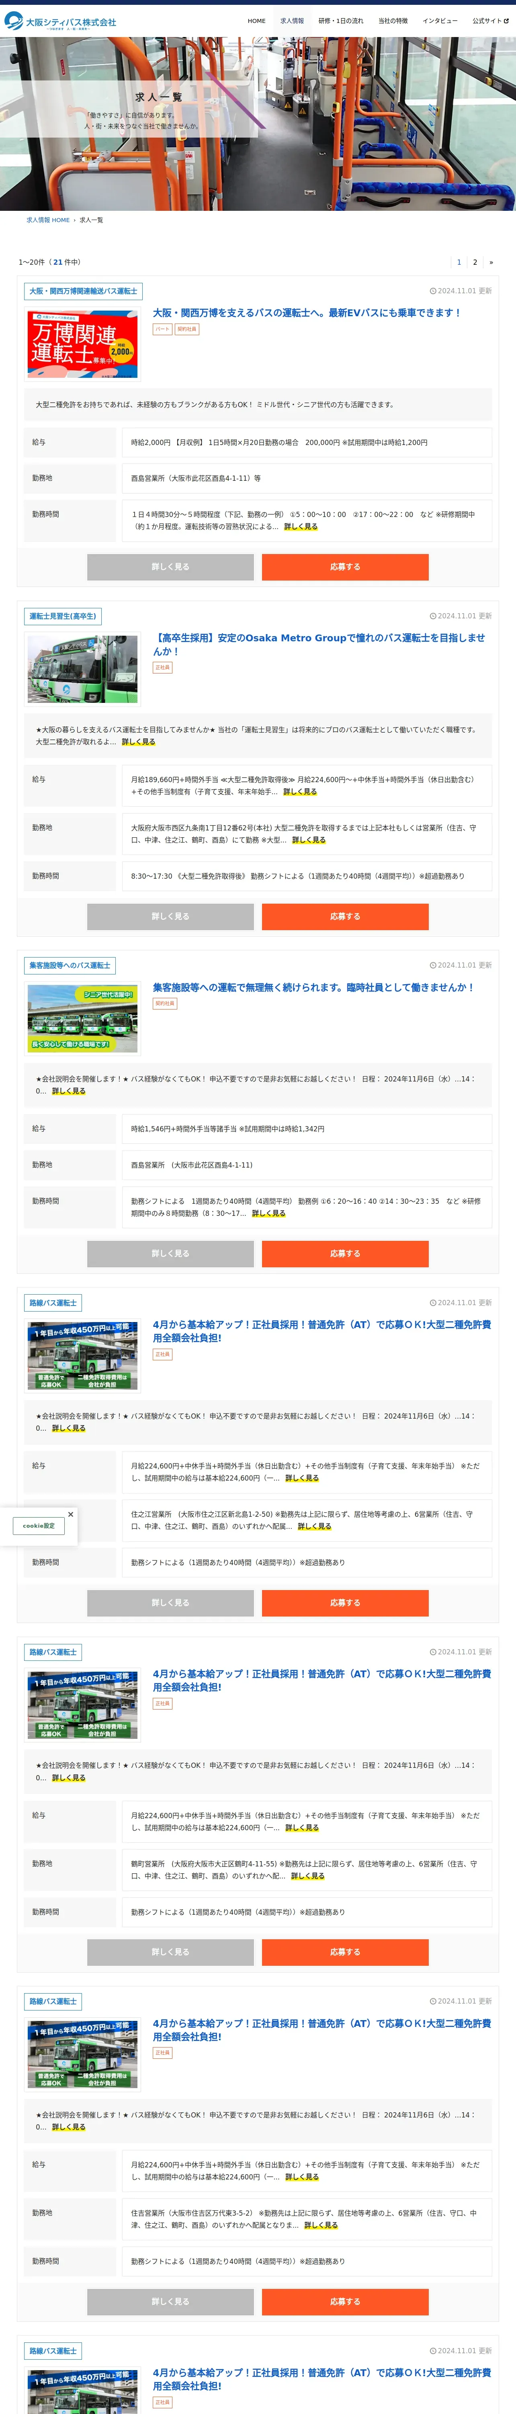
Task: Click 詳しく見る in 住之江営業所 勤務地 row
Action: pos(315,1526)
